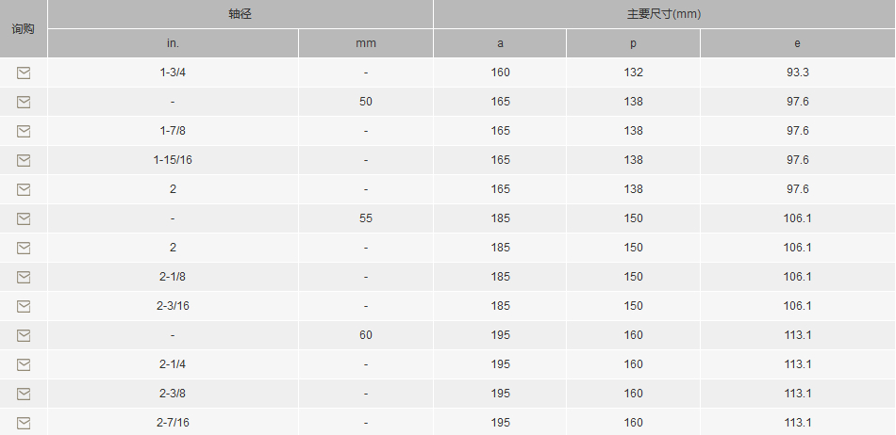Open inquiry envelope for 2-7/16 row

pyautogui.click(x=24, y=423)
